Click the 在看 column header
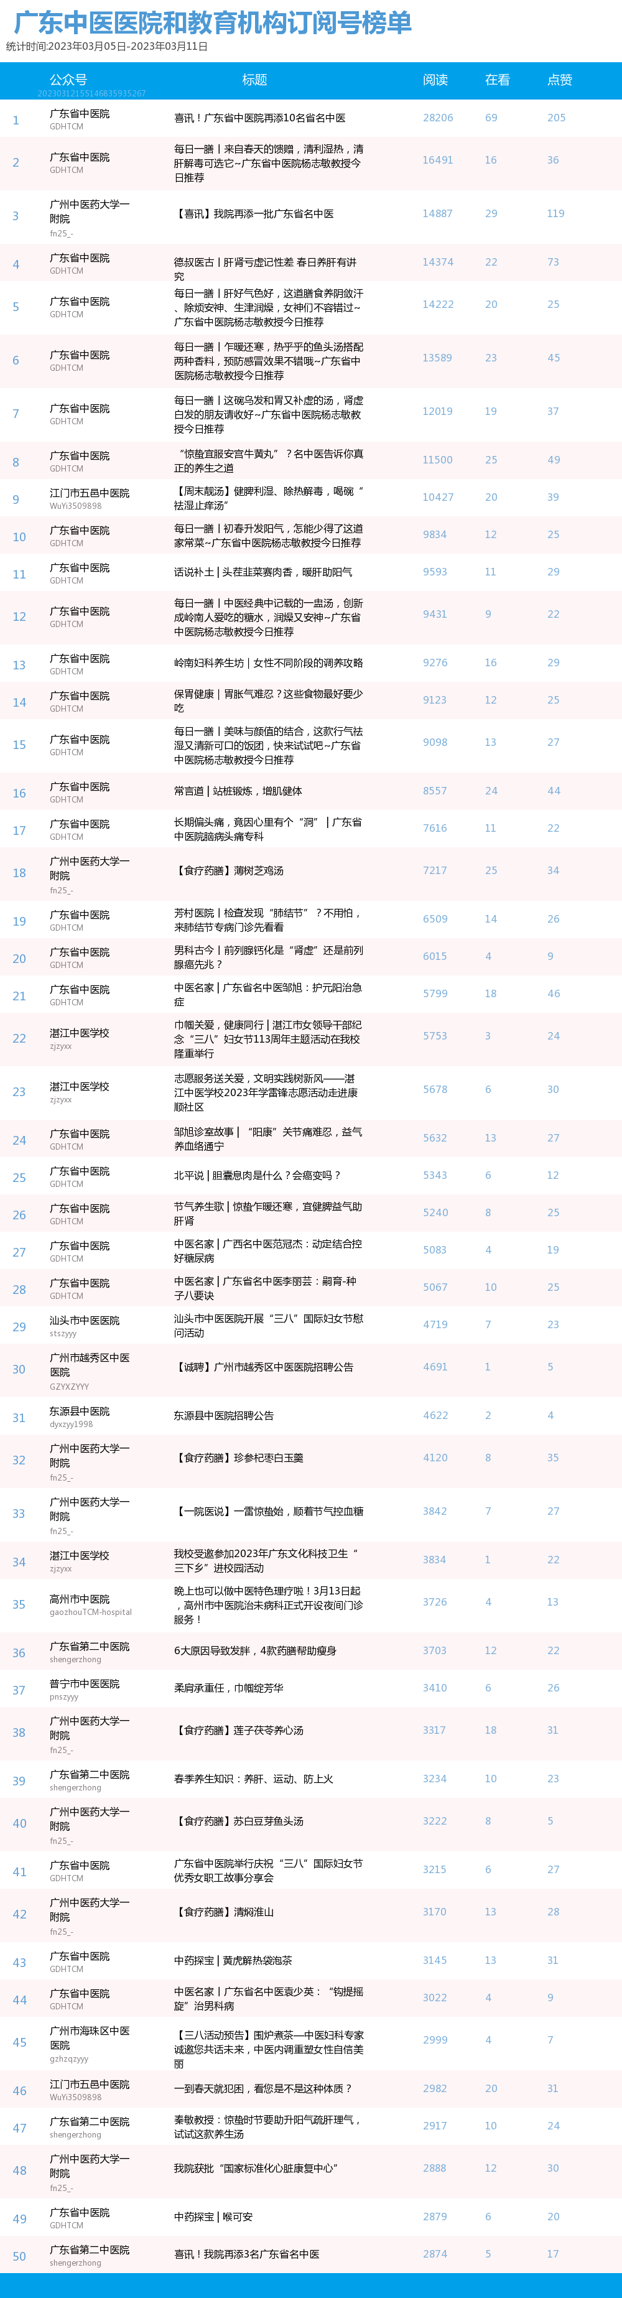 coord(497,80)
